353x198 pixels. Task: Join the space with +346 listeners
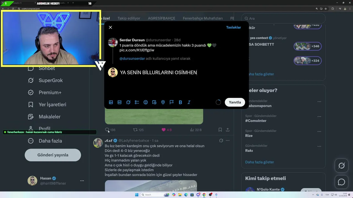coord(307,46)
